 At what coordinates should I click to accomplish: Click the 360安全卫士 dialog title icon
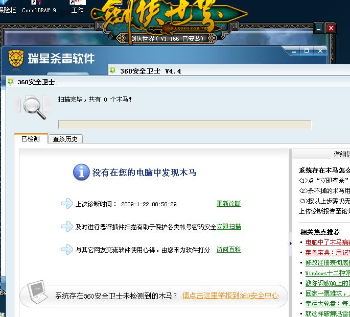10,82
